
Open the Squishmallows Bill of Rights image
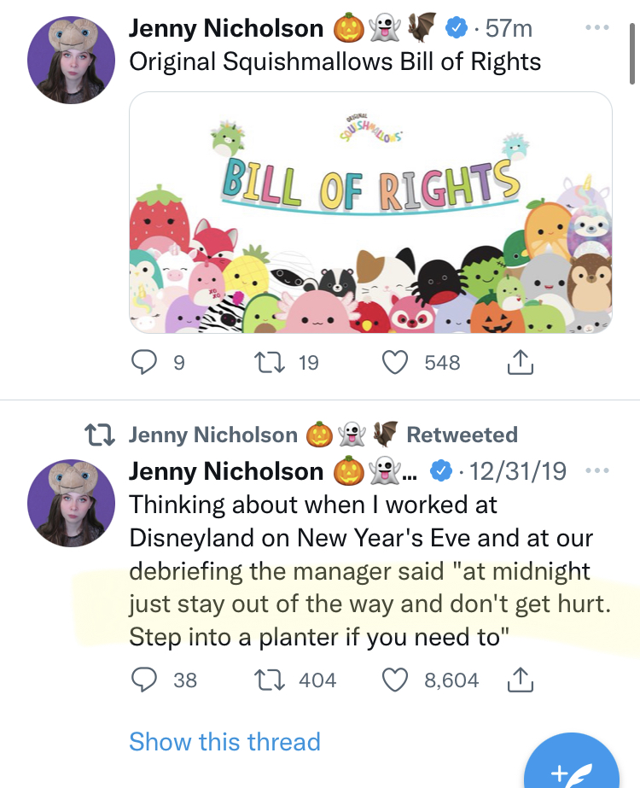click(370, 213)
